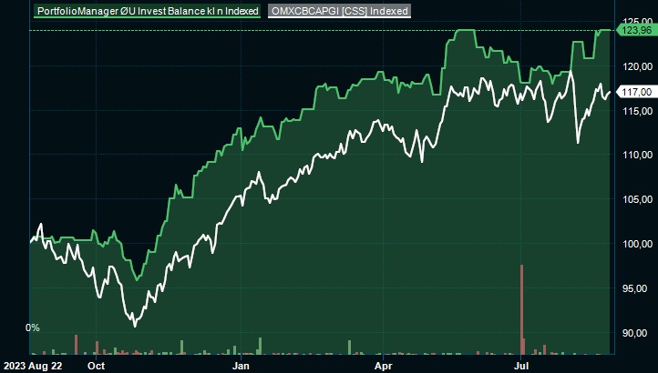Click the 125,00 price axis label
The image size is (658, 373).
point(635,21)
